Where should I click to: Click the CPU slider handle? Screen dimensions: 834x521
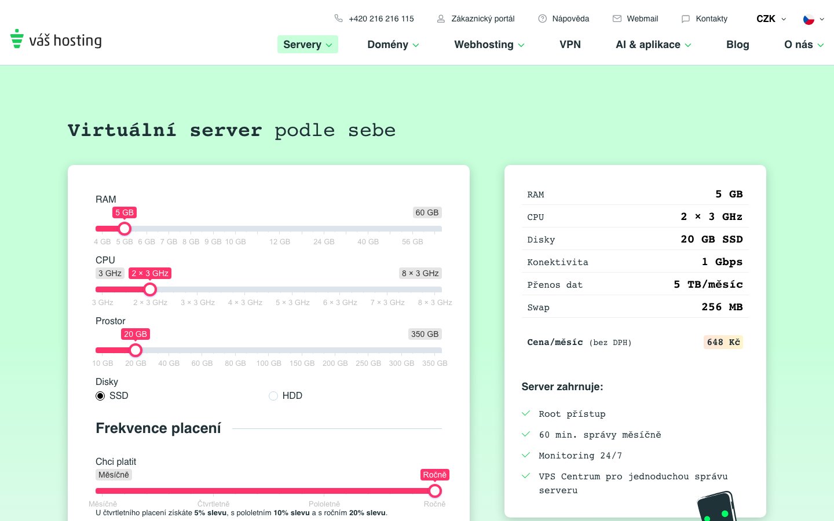150,289
